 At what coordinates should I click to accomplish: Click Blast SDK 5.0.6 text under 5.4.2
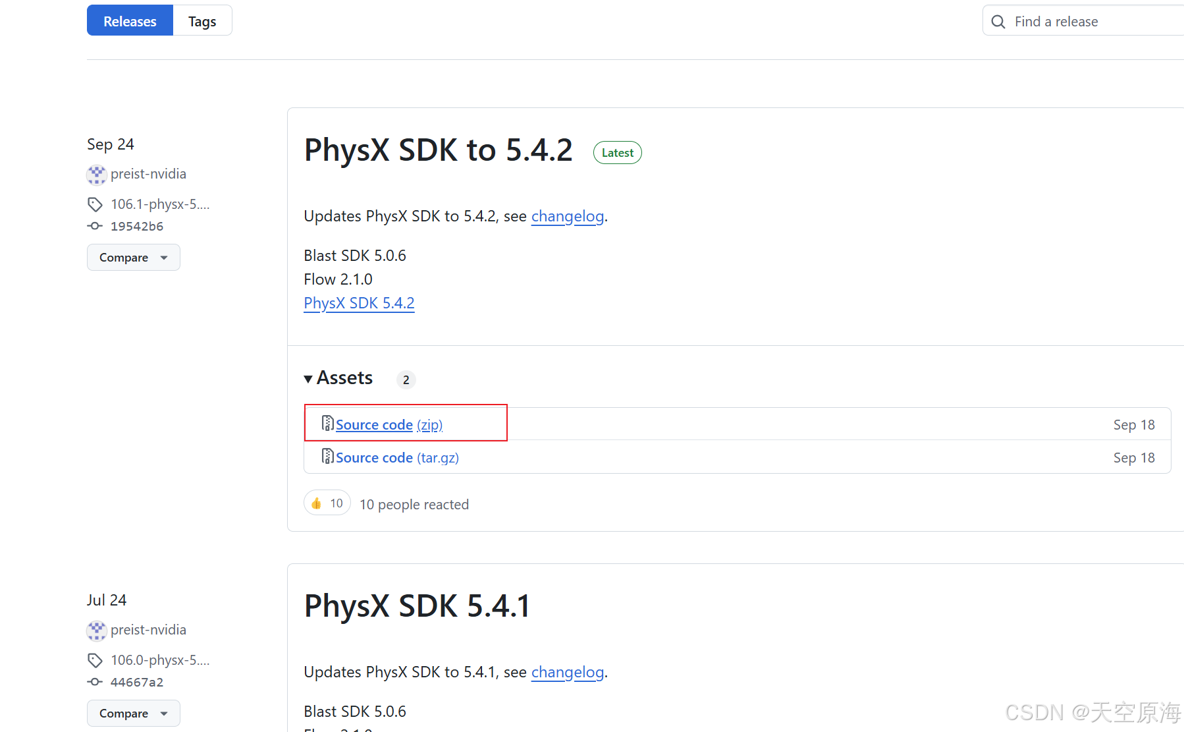[355, 256]
